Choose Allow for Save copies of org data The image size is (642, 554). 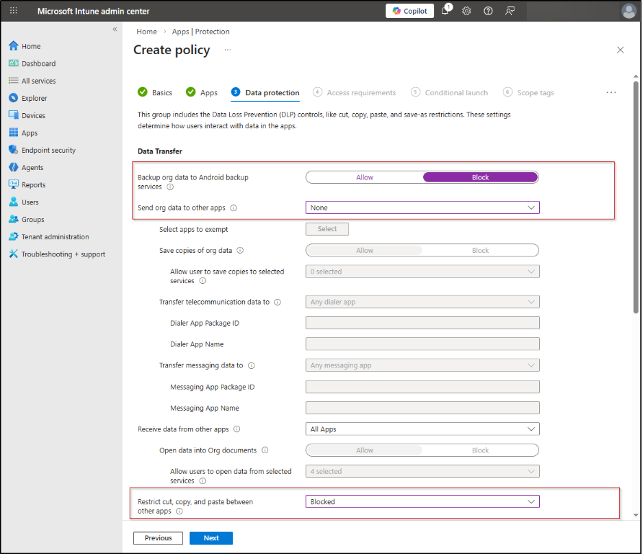tap(364, 250)
